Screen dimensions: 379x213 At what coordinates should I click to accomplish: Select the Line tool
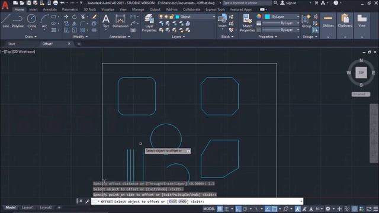coord(5,21)
